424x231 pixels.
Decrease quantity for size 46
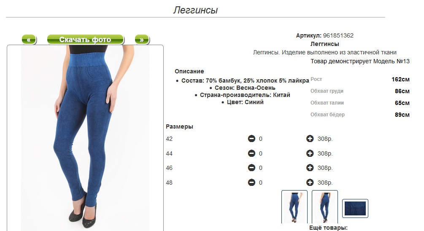pyautogui.click(x=251, y=168)
